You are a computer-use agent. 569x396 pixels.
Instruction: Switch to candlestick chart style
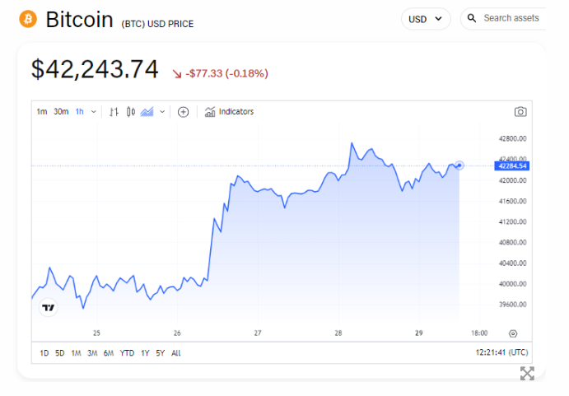131,112
